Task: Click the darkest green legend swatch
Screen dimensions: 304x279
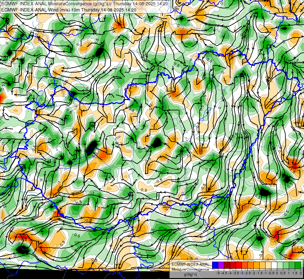Action: tap(298, 265)
